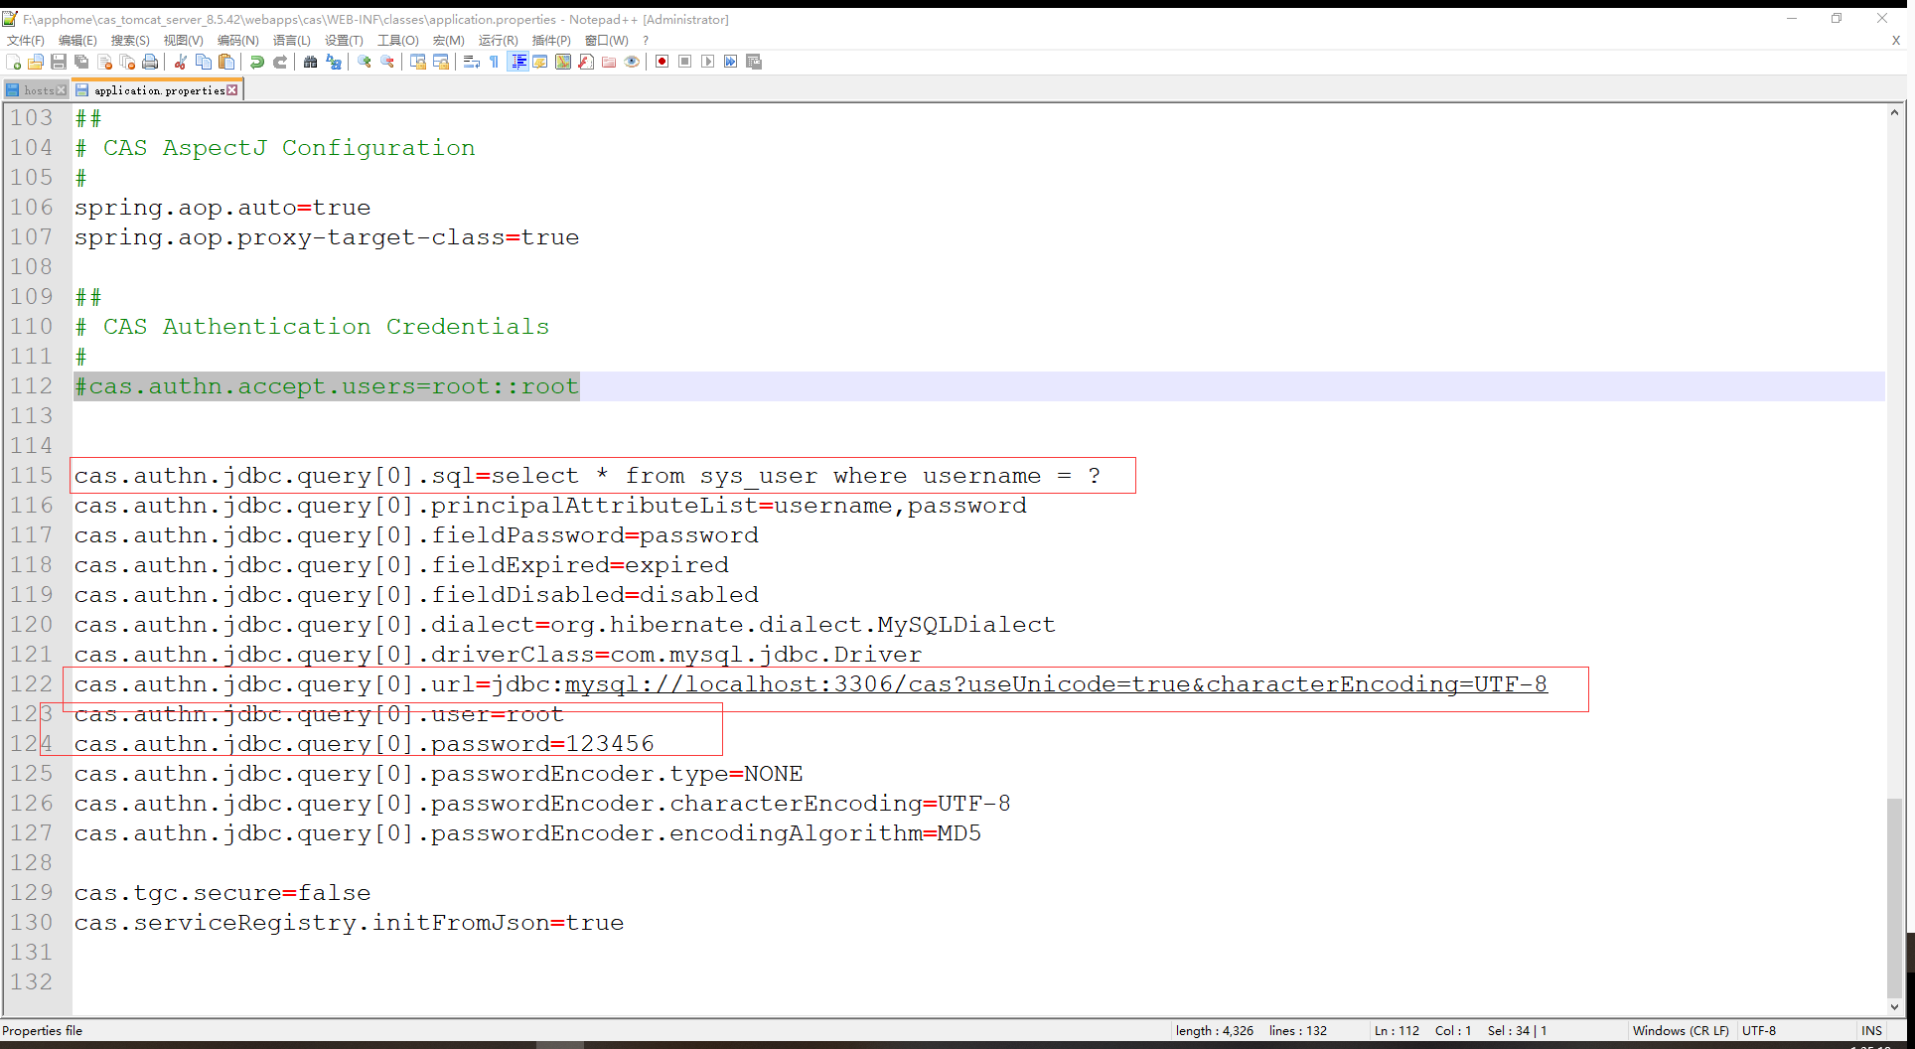Image resolution: width=1915 pixels, height=1049 pixels.
Task: Undo the last edit
Action: point(257,62)
